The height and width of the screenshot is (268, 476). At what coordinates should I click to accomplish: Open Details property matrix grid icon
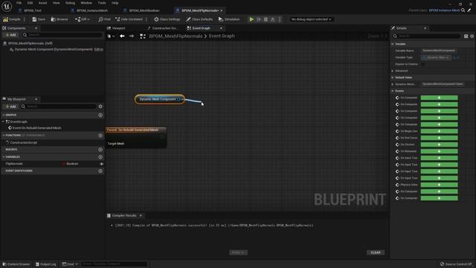click(466, 36)
